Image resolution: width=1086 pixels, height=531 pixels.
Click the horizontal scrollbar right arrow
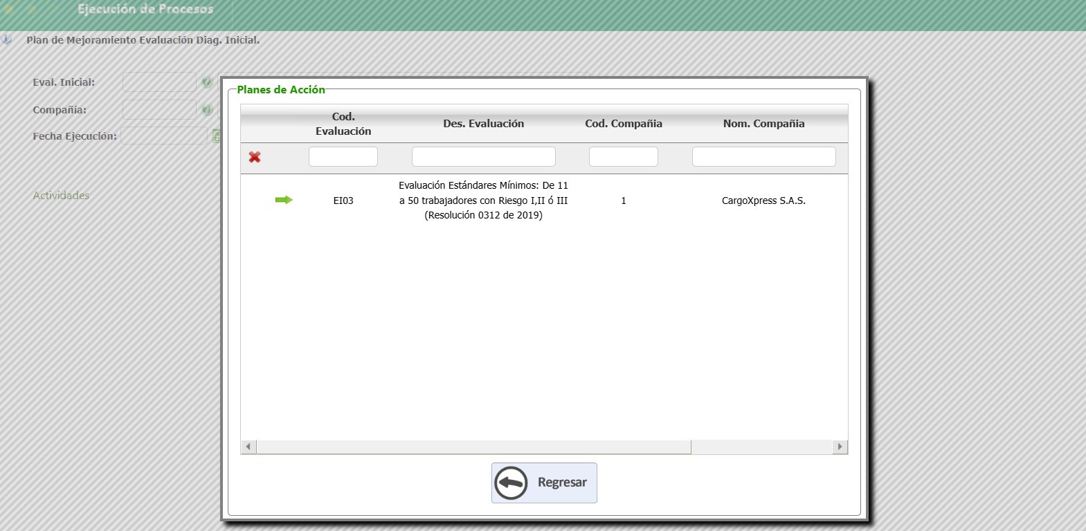(x=840, y=447)
